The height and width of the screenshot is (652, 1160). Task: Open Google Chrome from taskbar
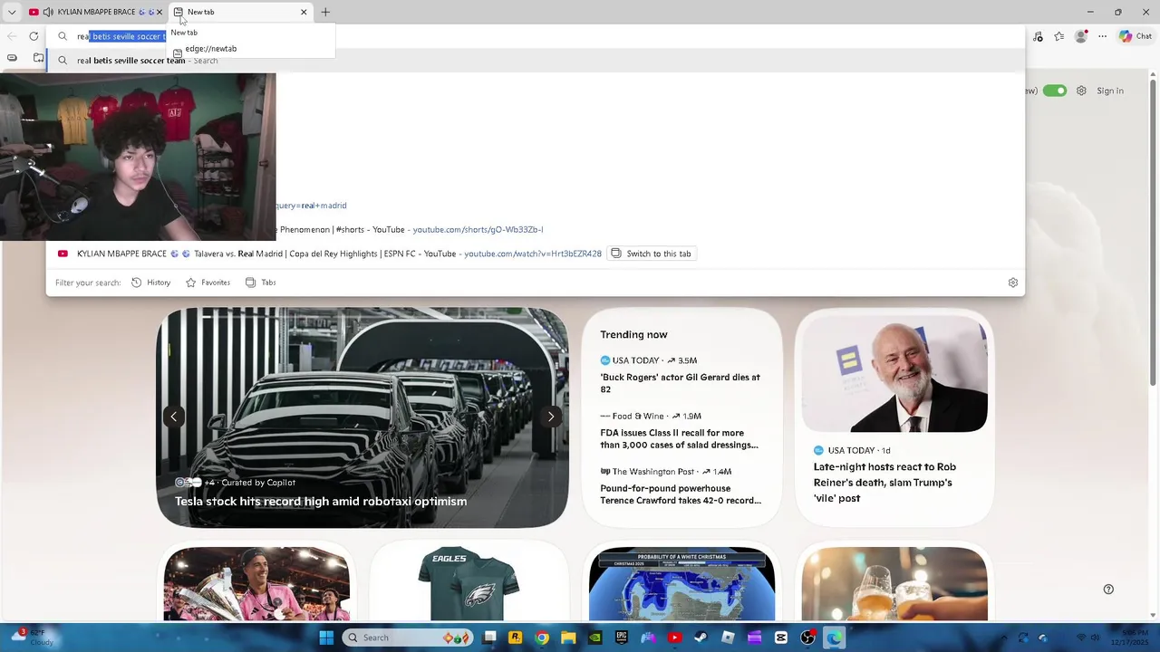tap(542, 638)
